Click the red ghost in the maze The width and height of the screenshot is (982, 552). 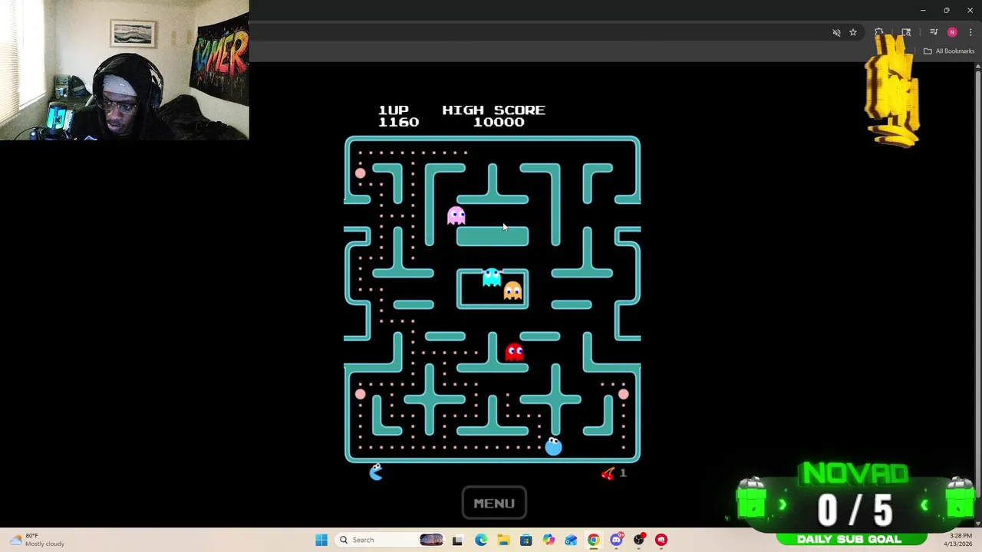click(514, 352)
